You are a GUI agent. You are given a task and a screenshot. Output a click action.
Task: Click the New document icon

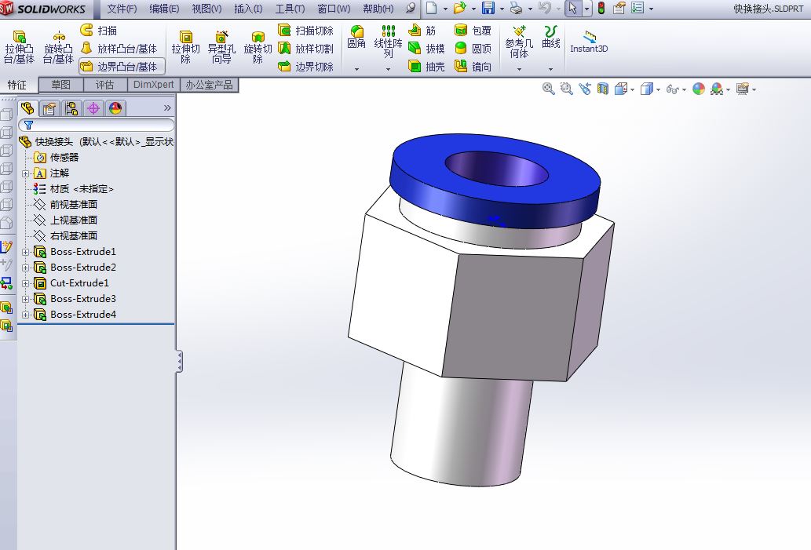[x=431, y=9]
